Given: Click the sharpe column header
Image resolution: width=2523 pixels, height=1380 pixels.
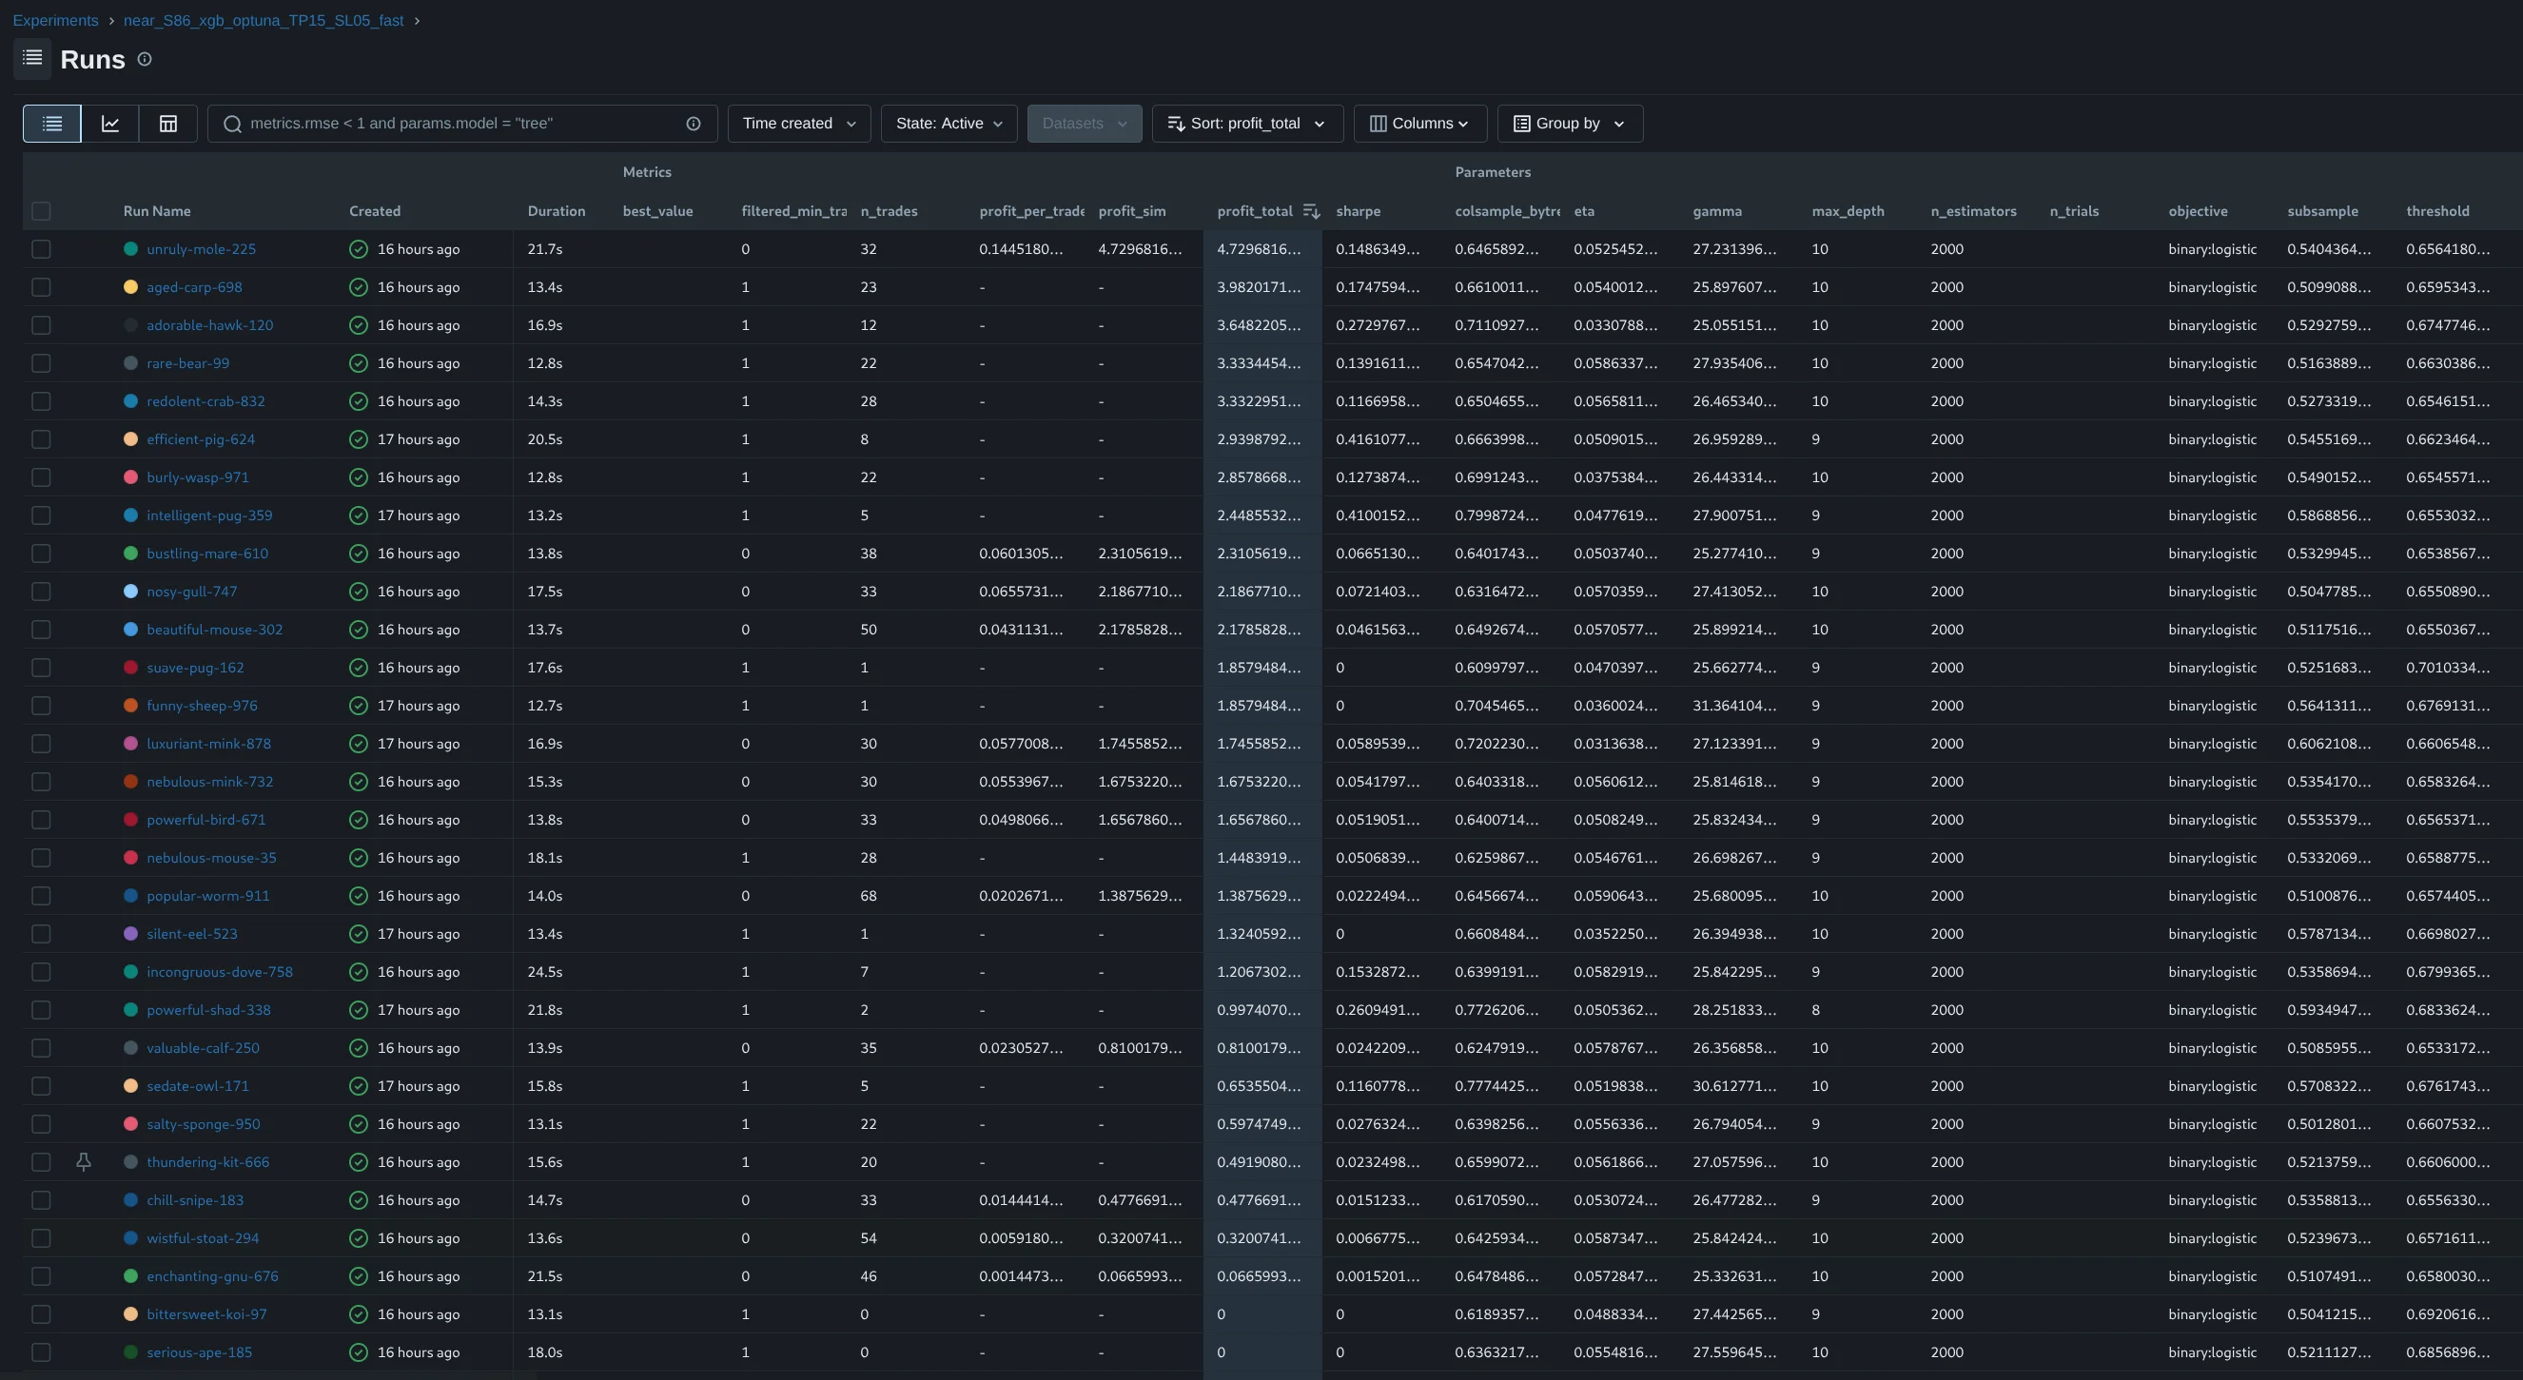Looking at the screenshot, I should 1359,211.
